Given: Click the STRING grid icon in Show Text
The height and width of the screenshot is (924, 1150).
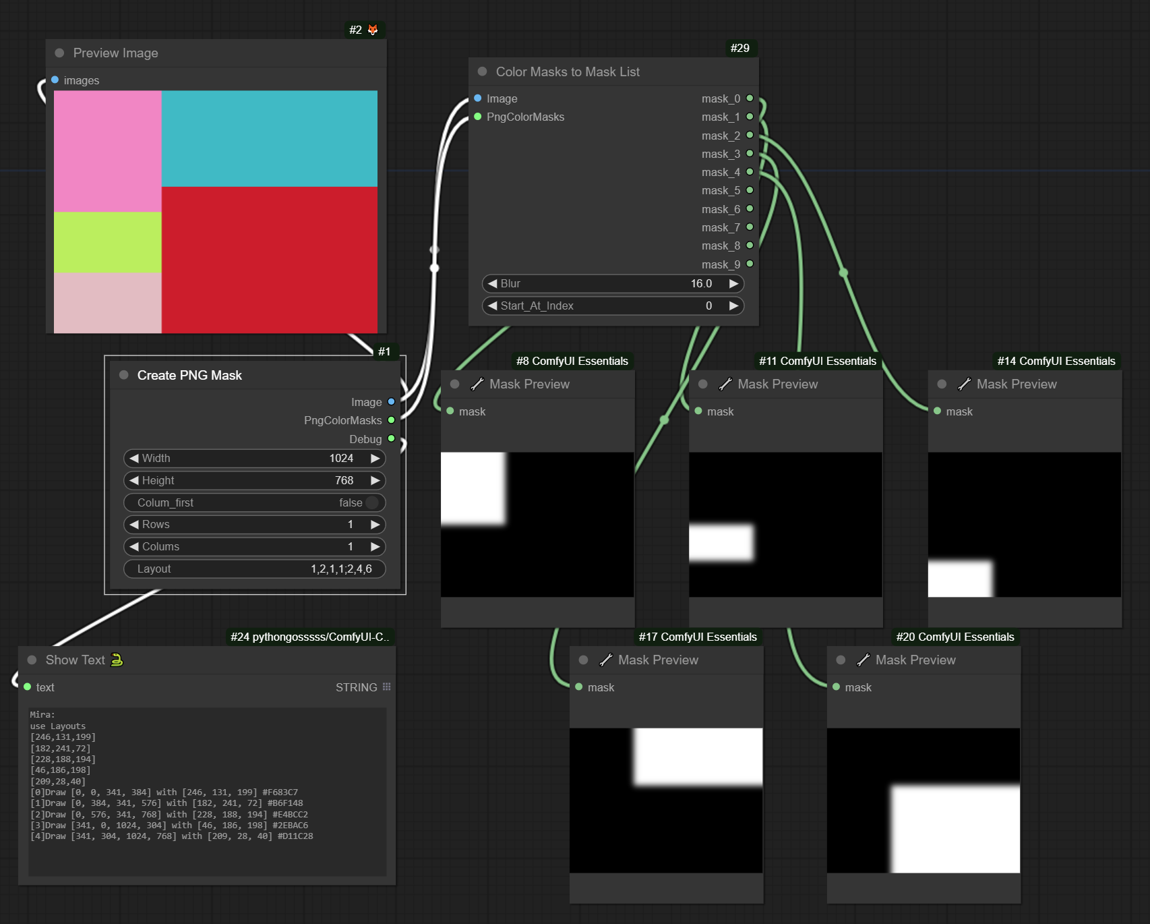Looking at the screenshot, I should coord(386,687).
